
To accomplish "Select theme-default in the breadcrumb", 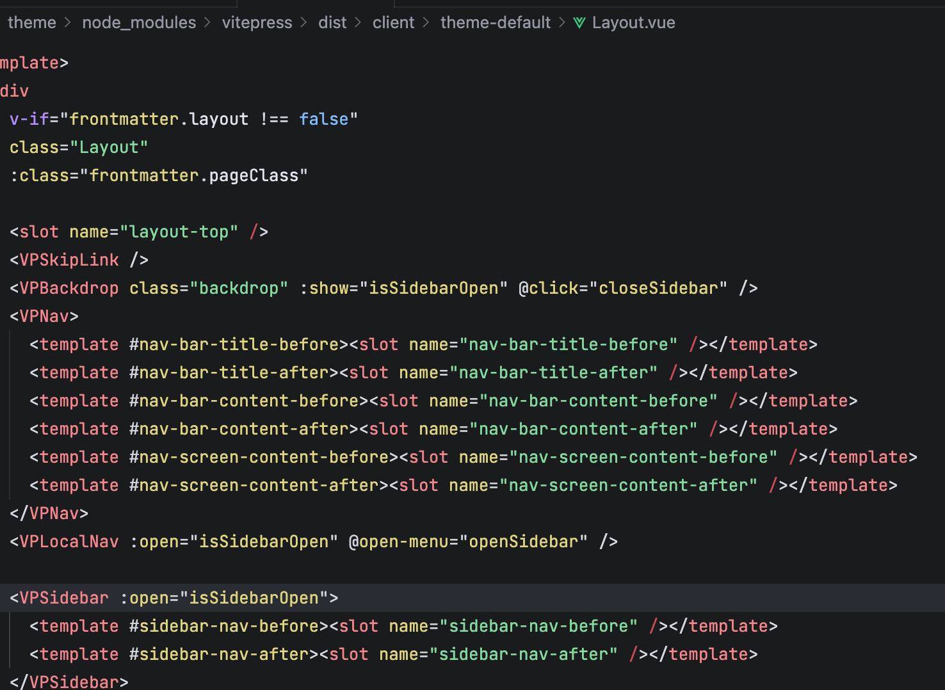I will pos(495,23).
